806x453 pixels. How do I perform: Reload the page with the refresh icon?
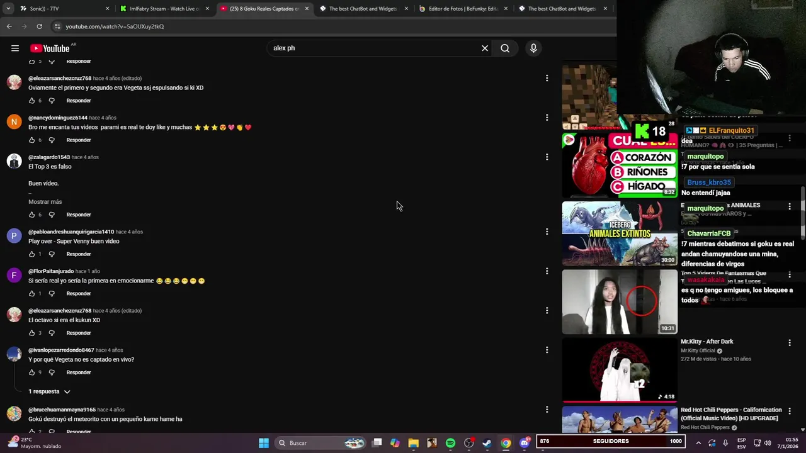pyautogui.click(x=39, y=26)
